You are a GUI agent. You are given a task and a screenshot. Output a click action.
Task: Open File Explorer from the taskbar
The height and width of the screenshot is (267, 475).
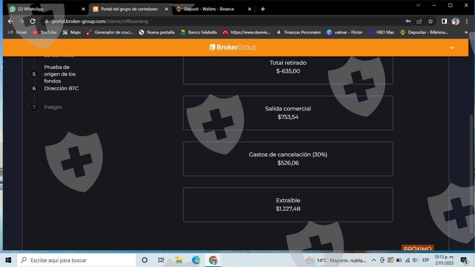pyautogui.click(x=178, y=260)
